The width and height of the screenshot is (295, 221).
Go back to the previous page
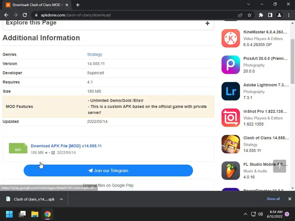click(6, 15)
